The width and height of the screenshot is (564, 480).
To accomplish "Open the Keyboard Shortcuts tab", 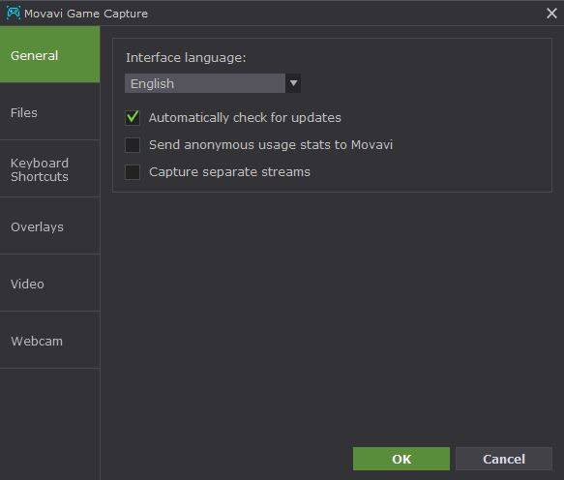I will [49, 169].
